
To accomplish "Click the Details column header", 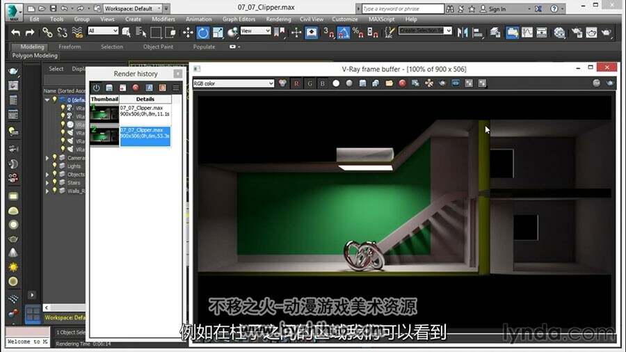I will coord(145,99).
